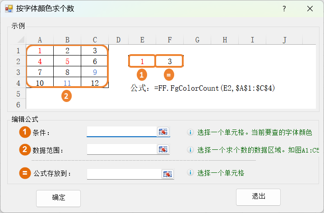Focus the 公式存放到 input field
324x213 pixels.
[x=124, y=174]
